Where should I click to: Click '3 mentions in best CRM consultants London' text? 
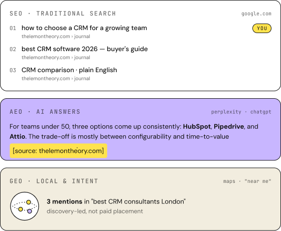point(116,201)
